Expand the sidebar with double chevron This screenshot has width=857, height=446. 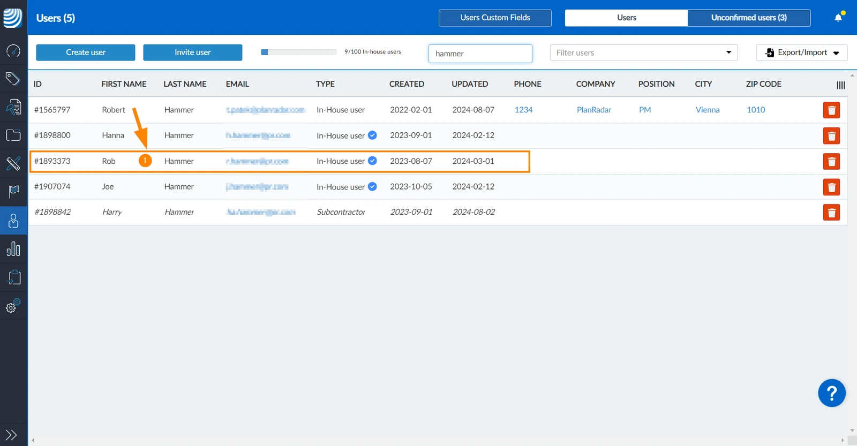(x=11, y=435)
